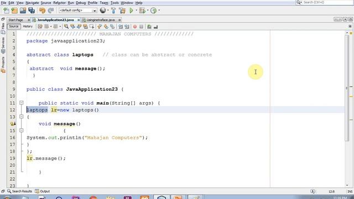Show opened documents list dropdown

click(x=345, y=19)
